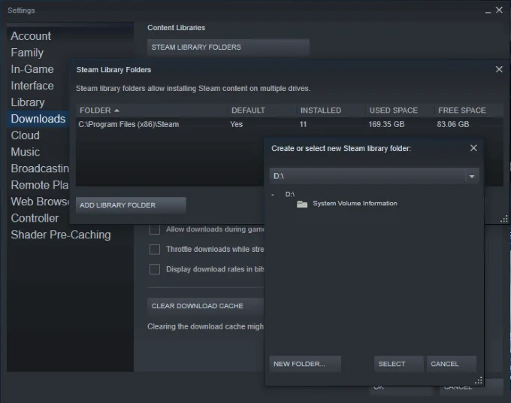Viewport: 511px width, 403px height.
Task: Open the Controller settings category
Action: 35,218
